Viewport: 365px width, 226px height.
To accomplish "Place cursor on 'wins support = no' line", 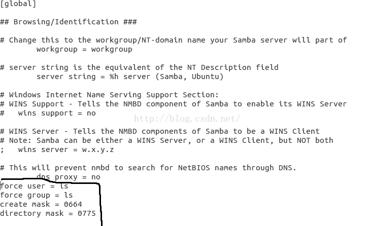I will [x=57, y=113].
